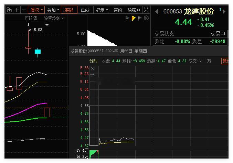The width and height of the screenshot is (233, 163).
Task: Click the stock name 龙建股份 in the header
Action: 199,11
